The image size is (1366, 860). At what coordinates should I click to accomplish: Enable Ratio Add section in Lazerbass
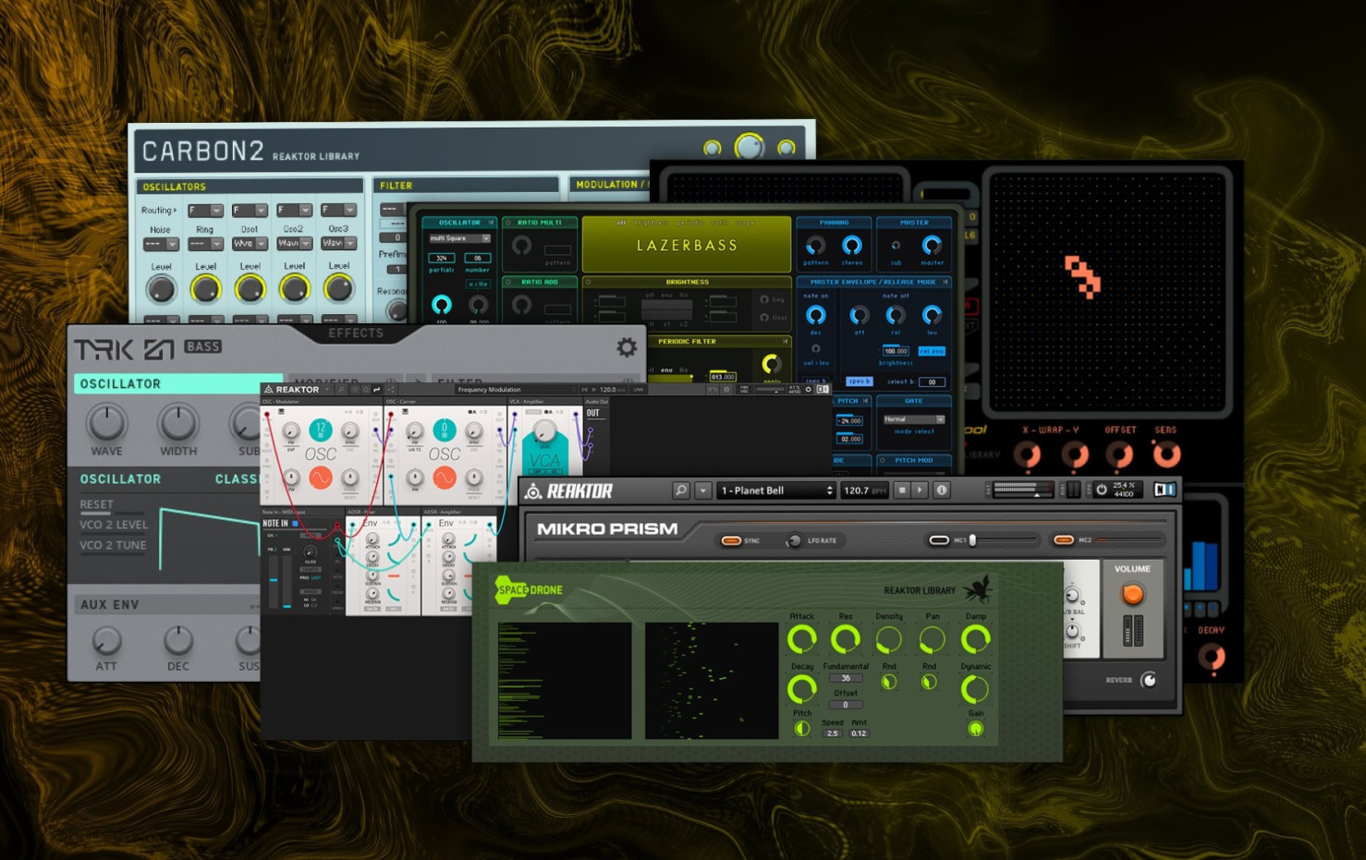[x=509, y=282]
